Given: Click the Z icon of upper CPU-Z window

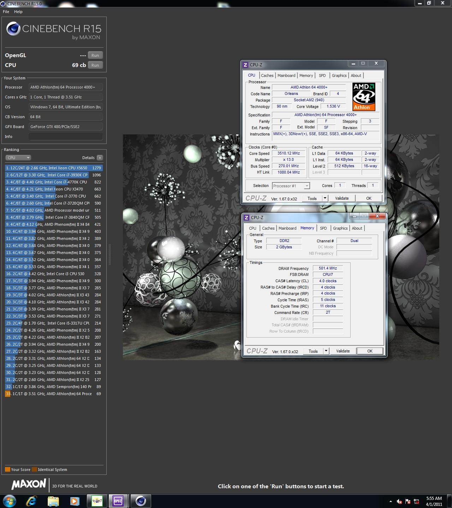Looking at the screenshot, I should point(245,65).
